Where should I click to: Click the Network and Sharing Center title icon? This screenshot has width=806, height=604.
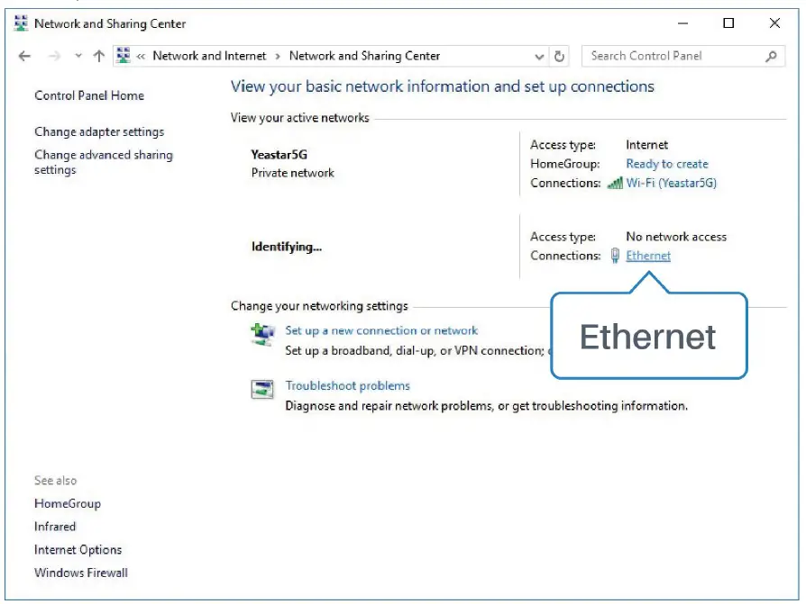click(21, 23)
